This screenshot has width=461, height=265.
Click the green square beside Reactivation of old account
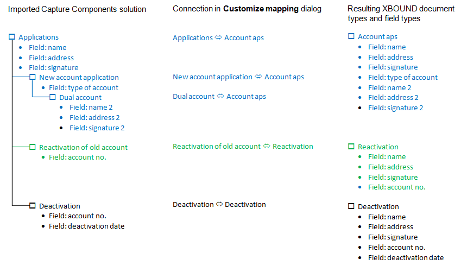click(x=33, y=147)
